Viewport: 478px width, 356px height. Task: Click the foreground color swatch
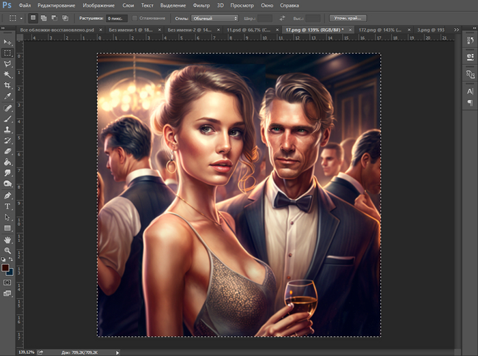[x=5, y=267]
